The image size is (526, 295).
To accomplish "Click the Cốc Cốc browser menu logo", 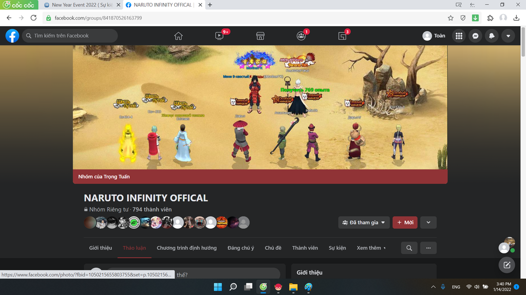I will pyautogui.click(x=19, y=5).
